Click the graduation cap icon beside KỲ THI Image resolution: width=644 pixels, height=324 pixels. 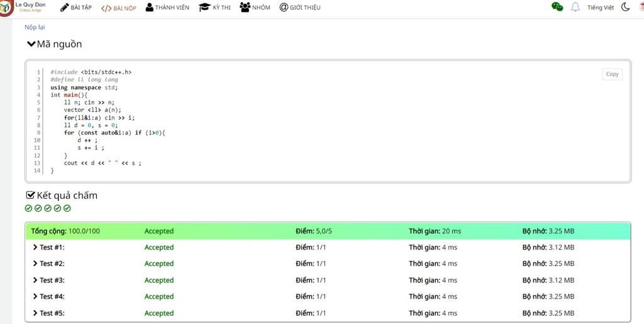(x=204, y=8)
